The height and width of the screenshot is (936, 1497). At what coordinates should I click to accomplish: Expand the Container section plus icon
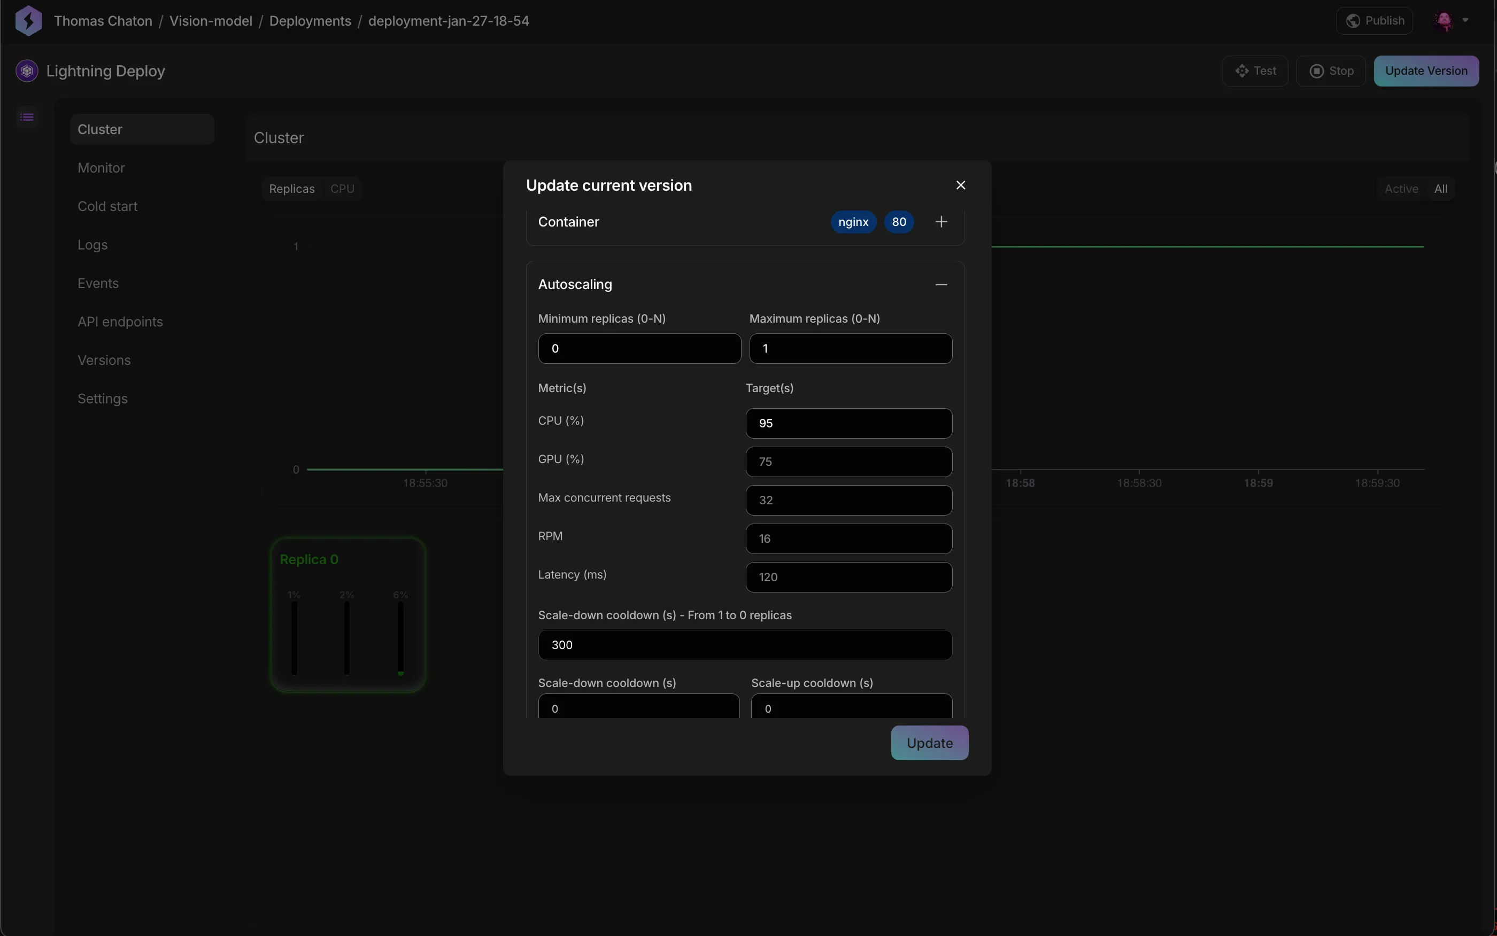(x=941, y=222)
